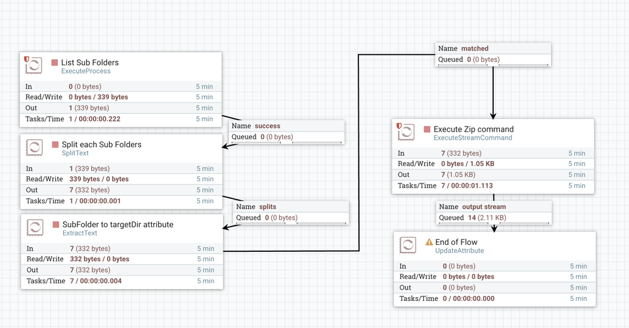Click the red stopped indicator on Execute Zip command
Viewport: 629px width, 328px height.
[427, 130]
